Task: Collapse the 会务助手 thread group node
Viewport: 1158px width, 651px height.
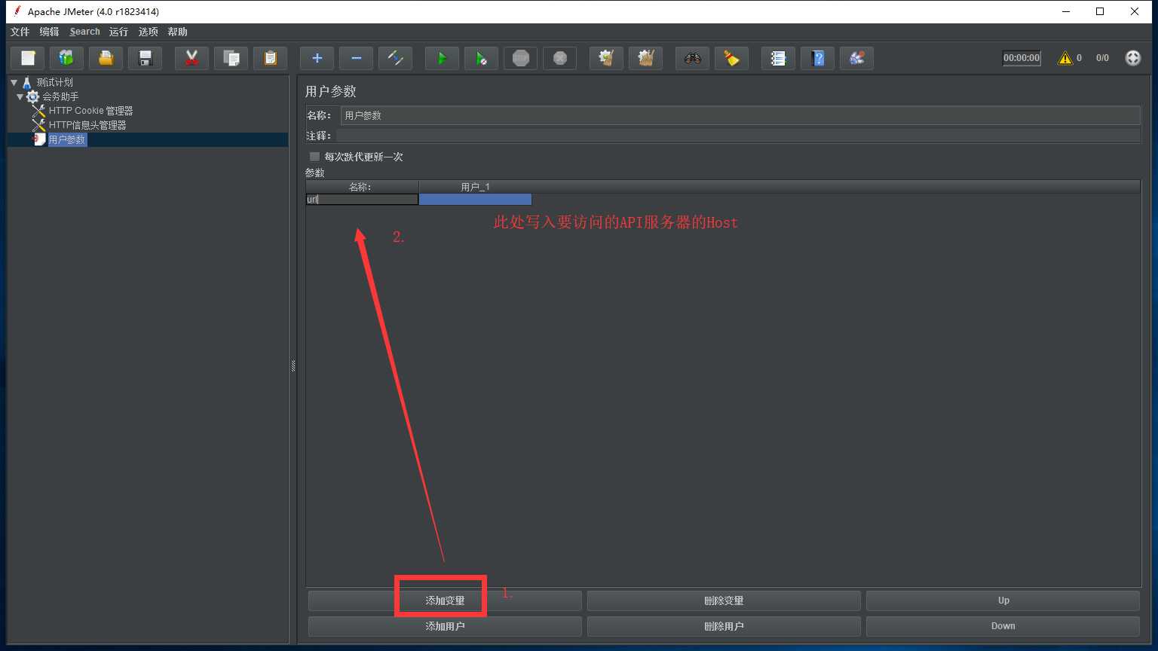Action: [x=20, y=96]
